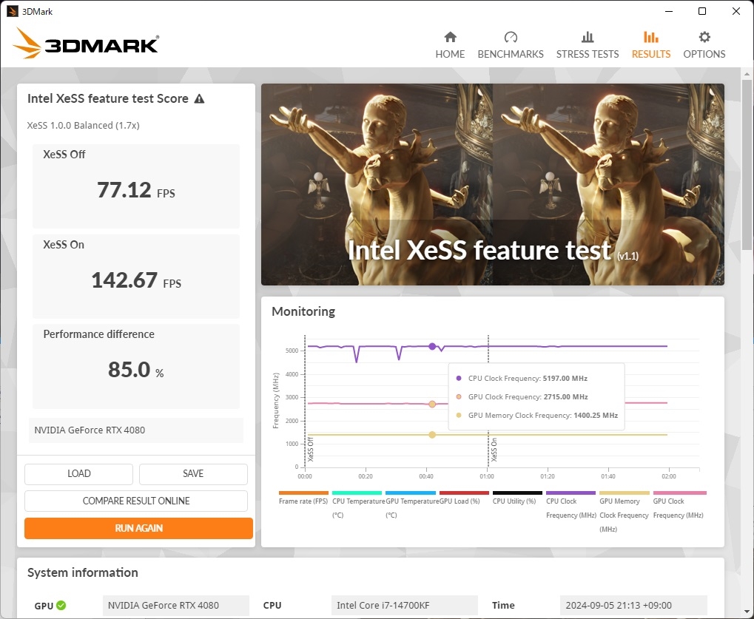Click COMPARE RESULT ONLINE
The width and height of the screenshot is (754, 619).
136,501
